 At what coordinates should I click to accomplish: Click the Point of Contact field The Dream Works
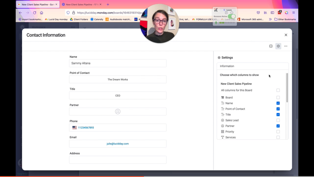pyautogui.click(x=118, y=80)
